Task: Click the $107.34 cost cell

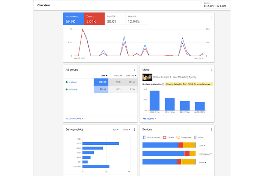Action: [x=101, y=82]
